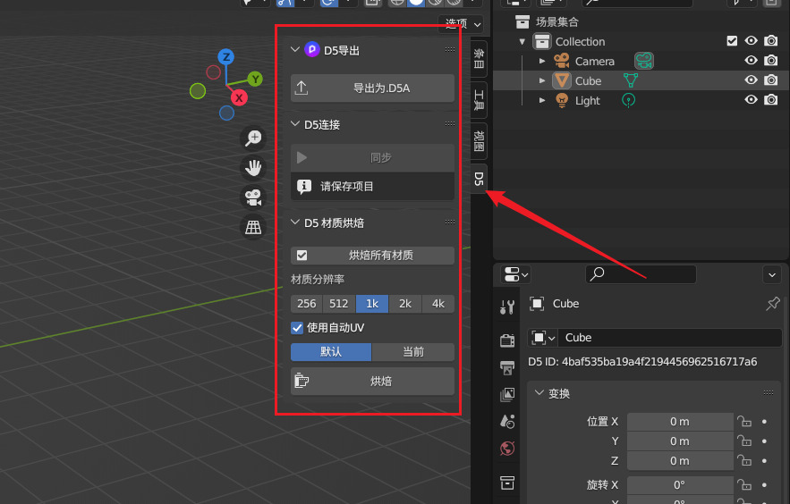790x504 pixels.
Task: Collapse the 变换 section
Action: (x=539, y=393)
